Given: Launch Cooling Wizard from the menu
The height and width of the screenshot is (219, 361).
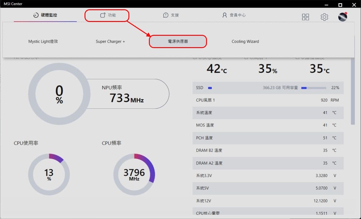Looking at the screenshot, I should click(245, 41).
